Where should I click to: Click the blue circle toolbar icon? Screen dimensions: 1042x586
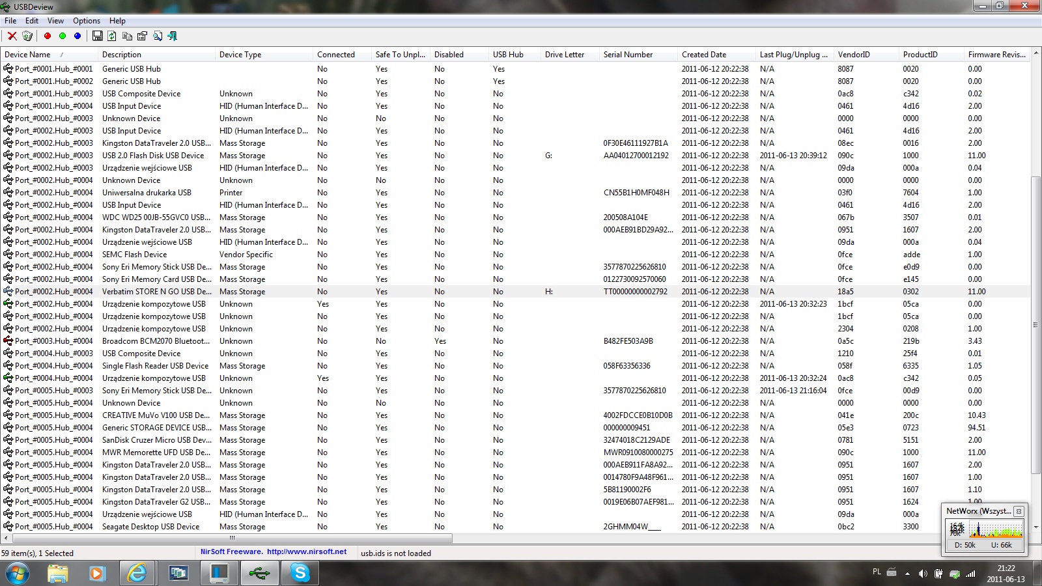click(77, 36)
